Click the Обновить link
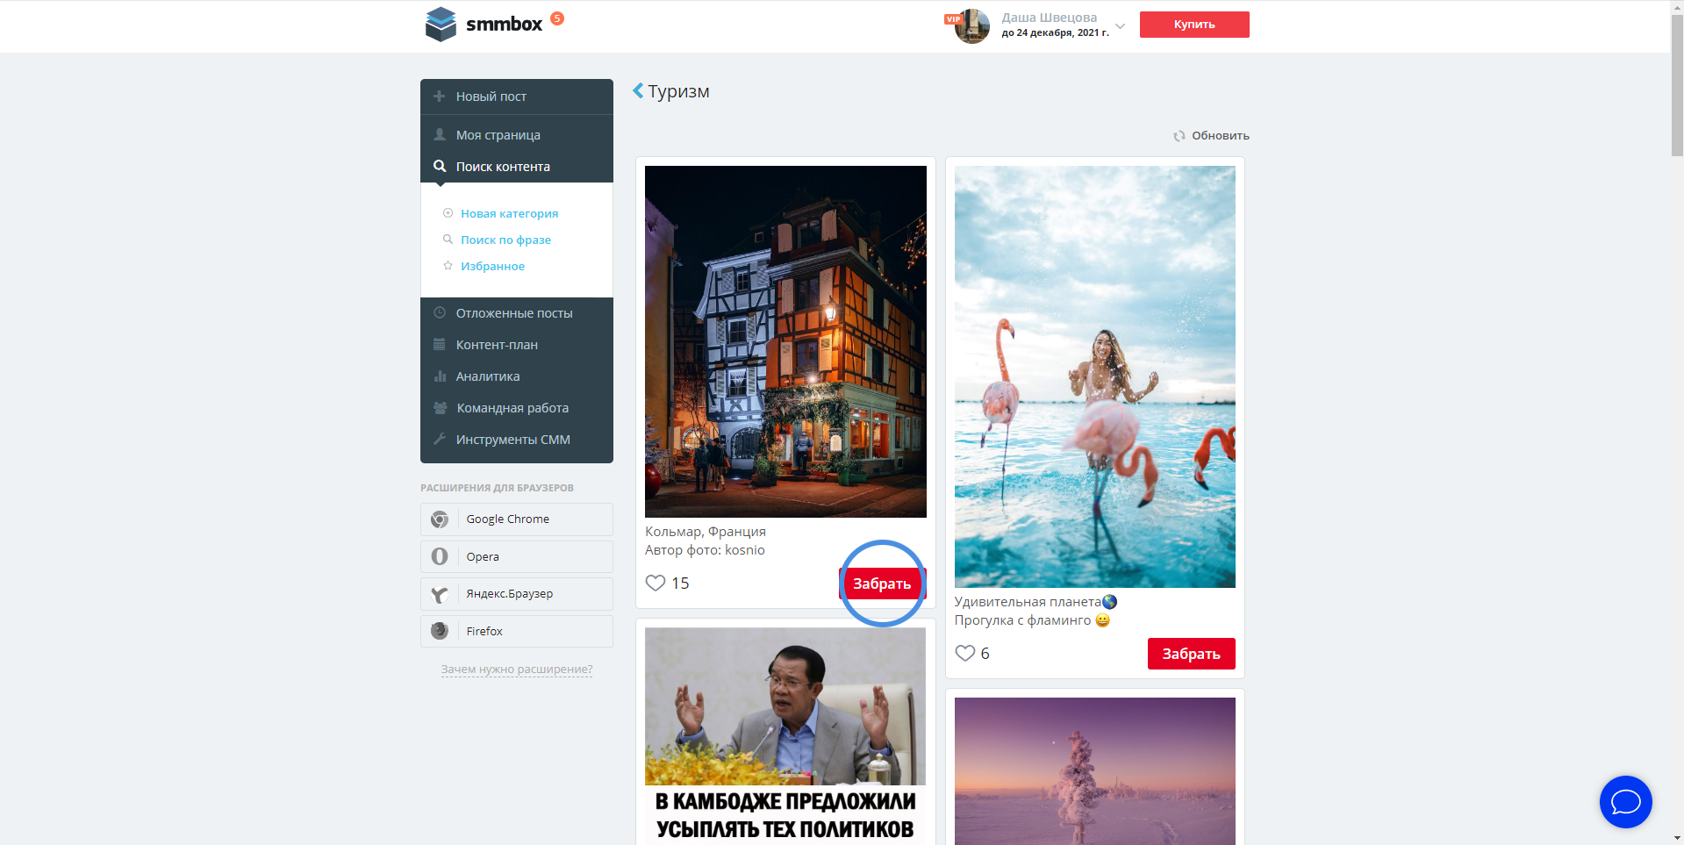Viewport: 1684px width, 845px height. (x=1220, y=136)
